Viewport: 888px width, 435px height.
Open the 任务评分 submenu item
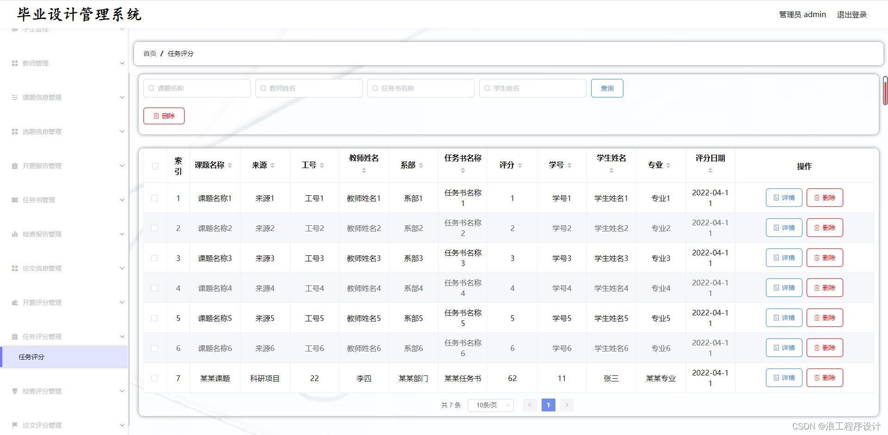tap(64, 357)
